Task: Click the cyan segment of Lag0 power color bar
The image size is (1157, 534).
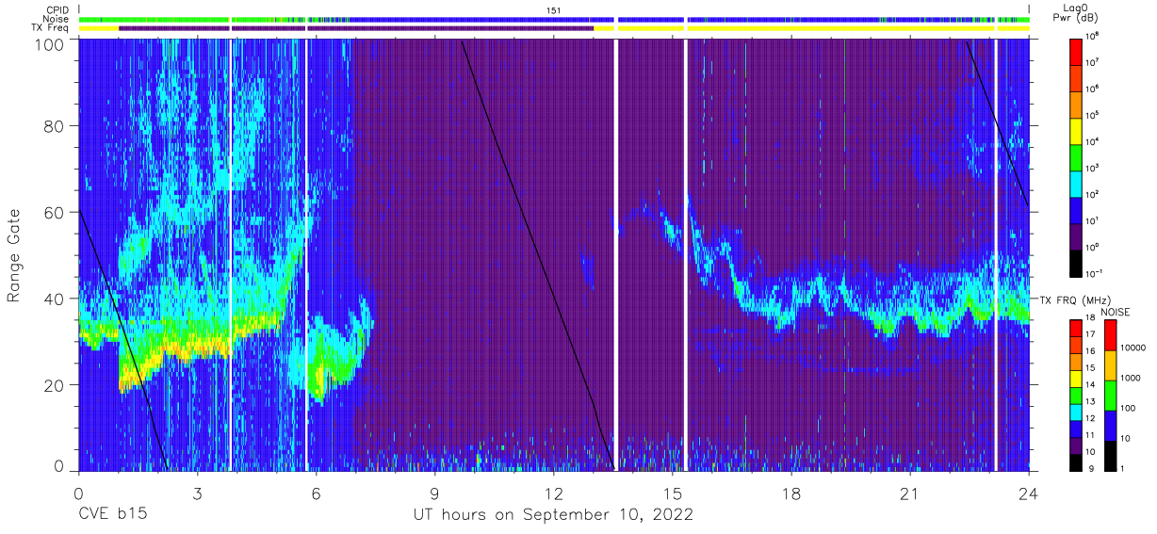Action: tap(1076, 182)
